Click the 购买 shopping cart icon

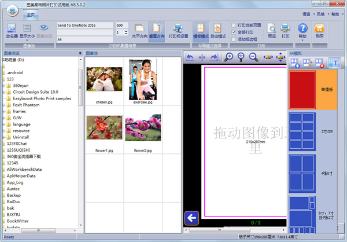(319, 30)
